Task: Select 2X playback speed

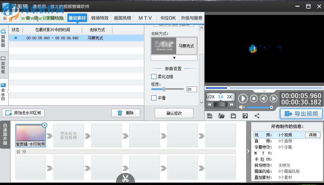Action: [x=229, y=97]
